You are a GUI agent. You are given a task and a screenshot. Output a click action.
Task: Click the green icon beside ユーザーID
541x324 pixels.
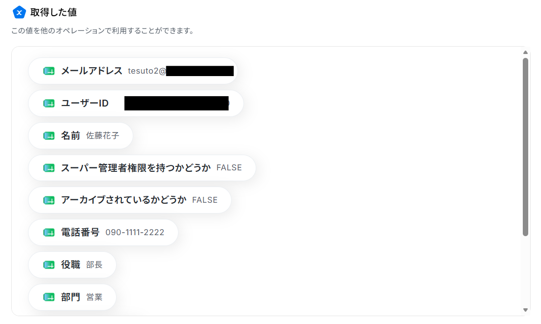49,103
